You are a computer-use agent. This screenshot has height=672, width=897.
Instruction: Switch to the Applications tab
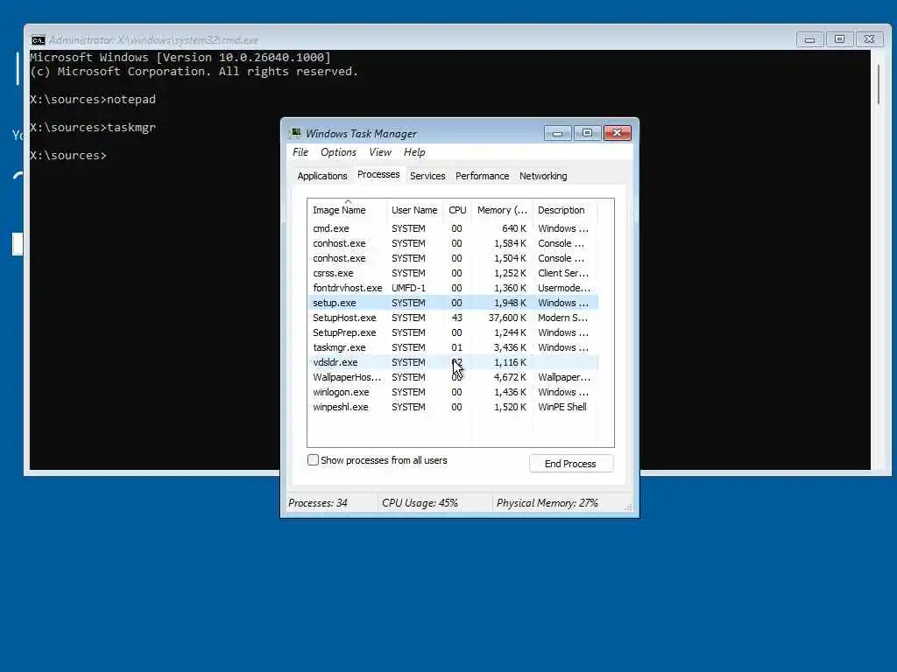click(x=322, y=176)
